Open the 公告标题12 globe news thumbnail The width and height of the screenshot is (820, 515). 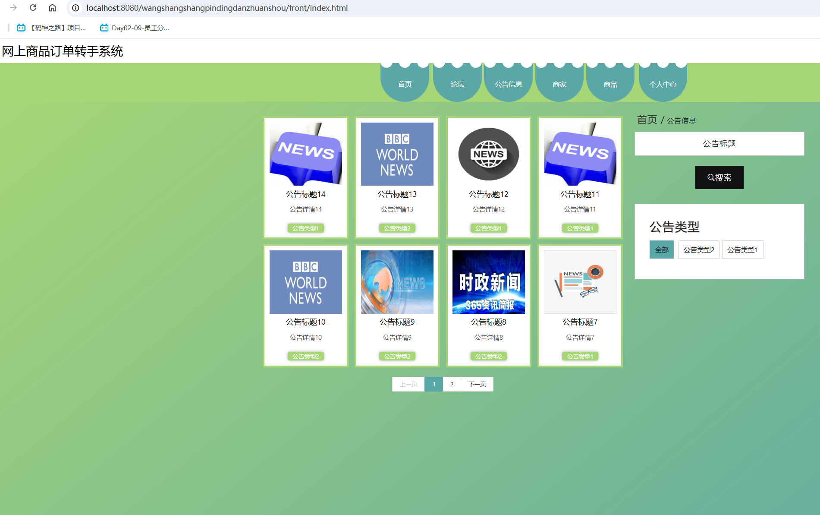click(x=489, y=154)
